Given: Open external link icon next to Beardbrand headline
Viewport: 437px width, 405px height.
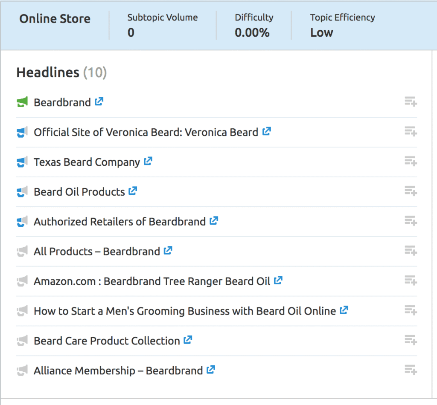Looking at the screenshot, I should pyautogui.click(x=99, y=102).
